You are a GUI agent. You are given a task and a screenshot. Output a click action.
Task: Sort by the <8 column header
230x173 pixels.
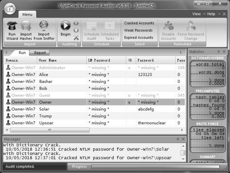(x=131, y=60)
